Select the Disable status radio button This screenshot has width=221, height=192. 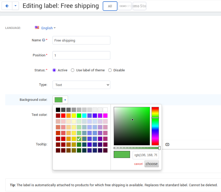point(110,70)
